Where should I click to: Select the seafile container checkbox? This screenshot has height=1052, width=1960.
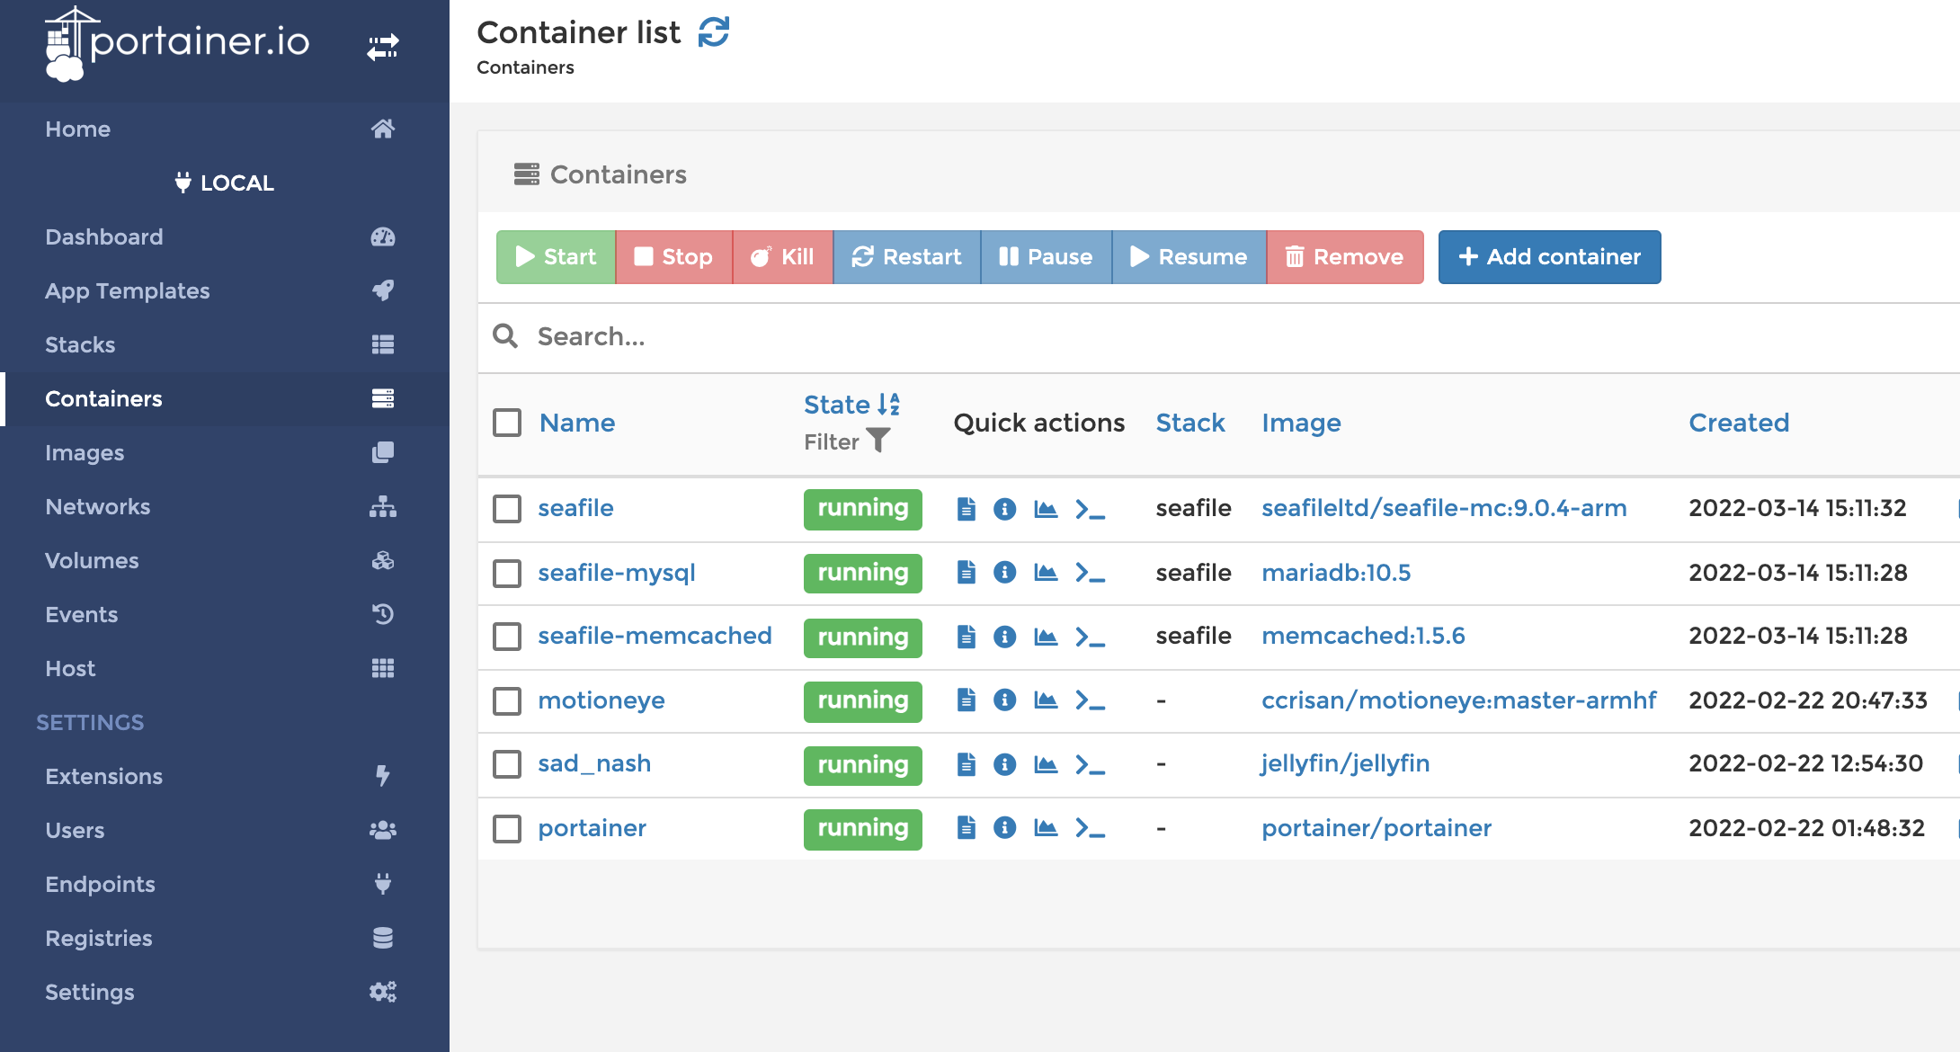click(x=507, y=509)
